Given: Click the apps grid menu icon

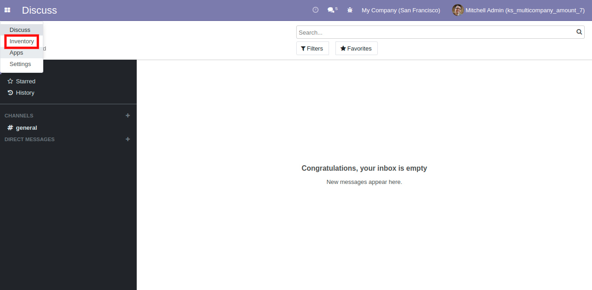Looking at the screenshot, I should click(x=7, y=10).
